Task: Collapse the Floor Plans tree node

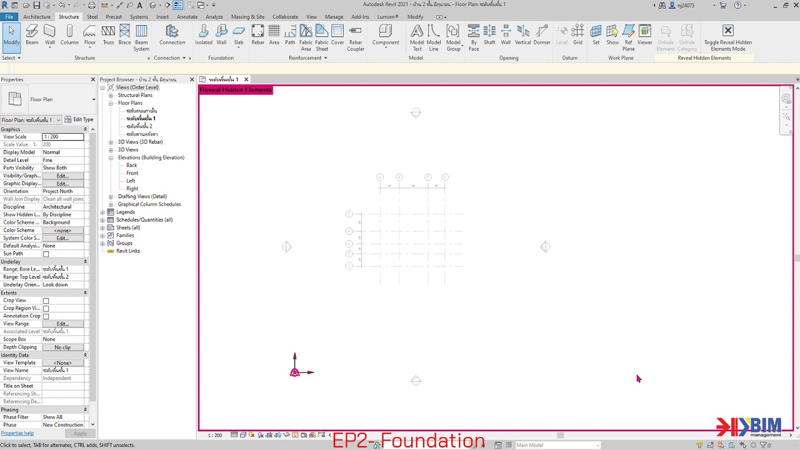Action: click(111, 103)
